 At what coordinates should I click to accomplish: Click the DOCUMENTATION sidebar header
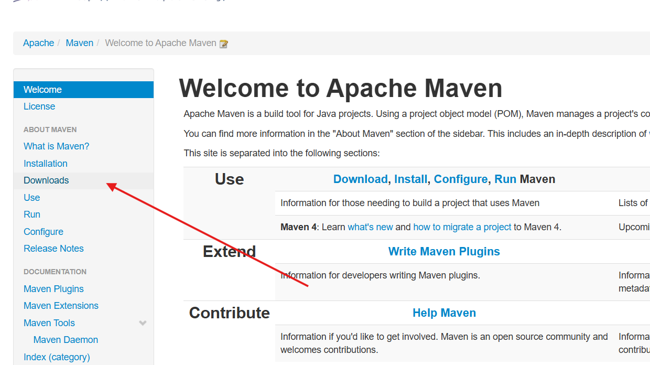55,272
